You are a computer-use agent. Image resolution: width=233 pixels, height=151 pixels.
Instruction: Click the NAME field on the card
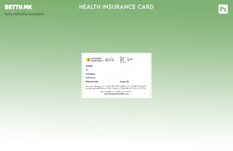click(89, 66)
